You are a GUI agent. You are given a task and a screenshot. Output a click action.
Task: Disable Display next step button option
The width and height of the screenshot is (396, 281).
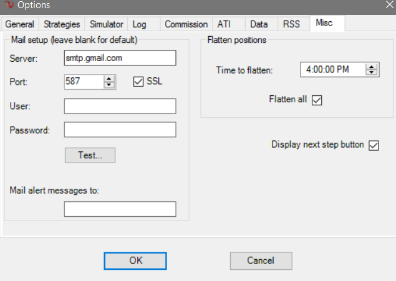coord(374,145)
